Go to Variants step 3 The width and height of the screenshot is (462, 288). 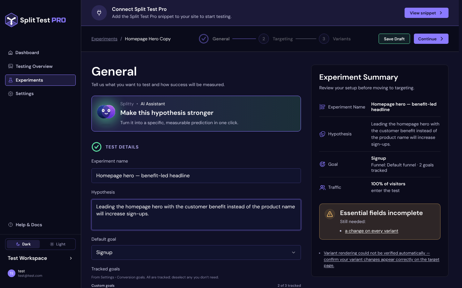point(335,39)
